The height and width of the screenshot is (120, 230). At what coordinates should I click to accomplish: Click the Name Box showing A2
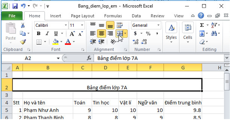[28, 58]
